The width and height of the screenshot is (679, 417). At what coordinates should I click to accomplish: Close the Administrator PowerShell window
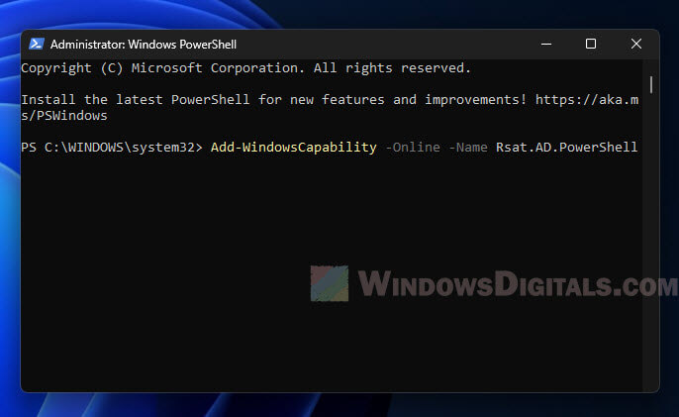tap(636, 44)
